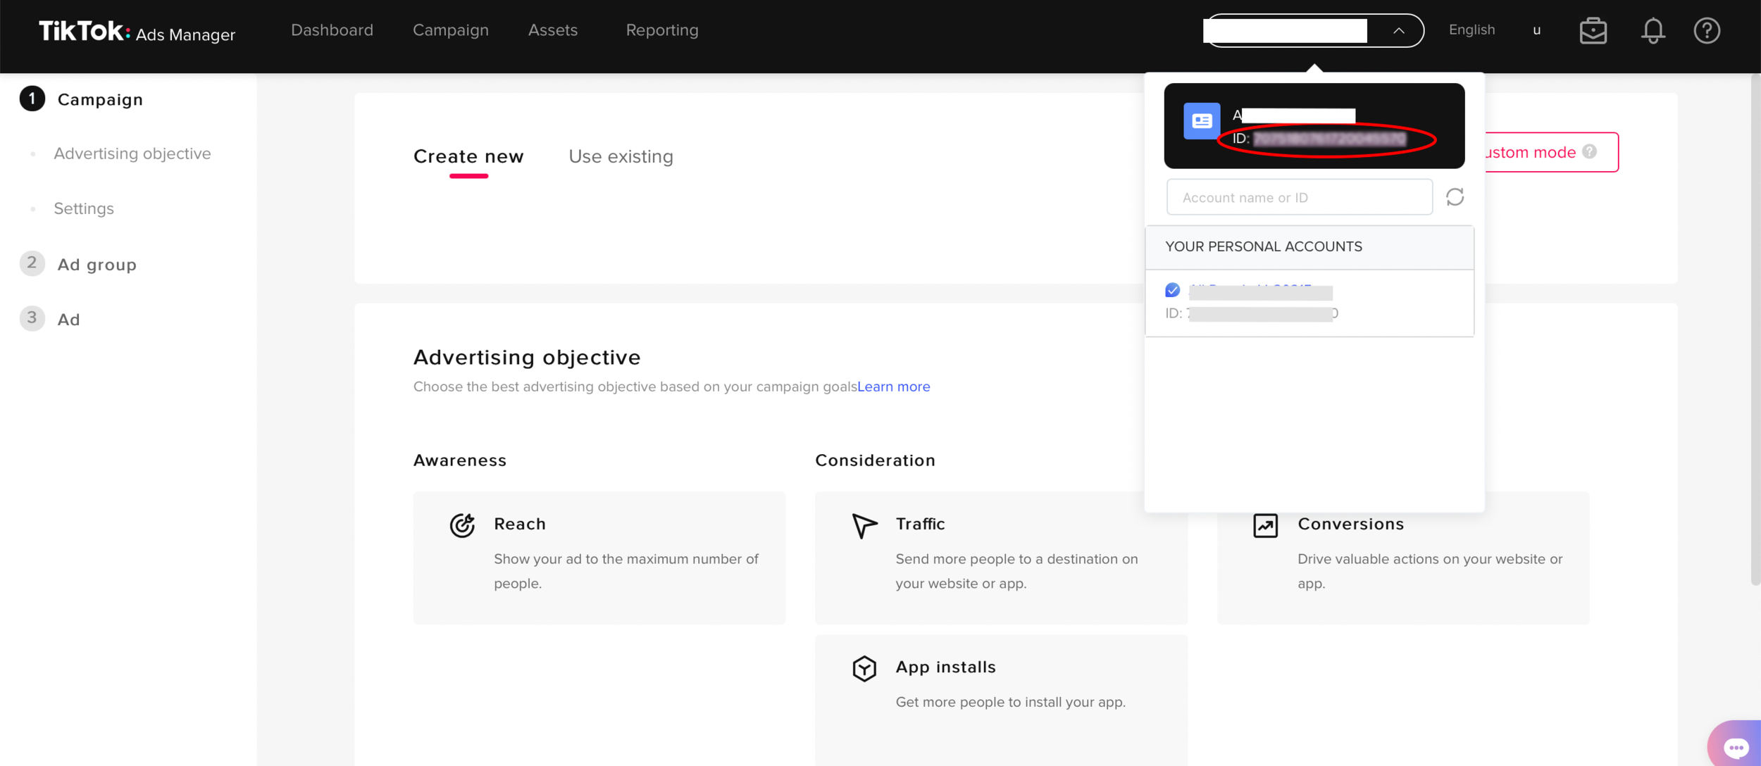Click the App installs cube icon

click(864, 668)
